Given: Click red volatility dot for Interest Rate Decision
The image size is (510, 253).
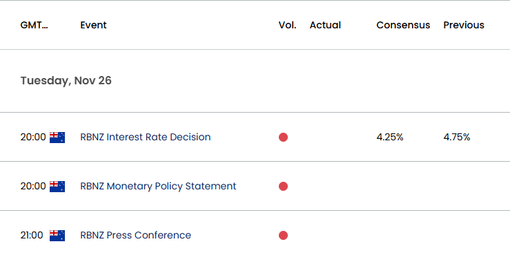Looking at the screenshot, I should pos(284,138).
